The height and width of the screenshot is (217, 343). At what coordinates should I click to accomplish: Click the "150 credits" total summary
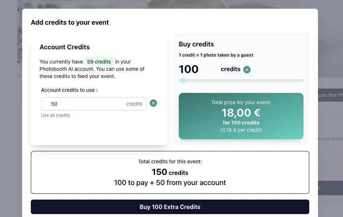(170, 172)
